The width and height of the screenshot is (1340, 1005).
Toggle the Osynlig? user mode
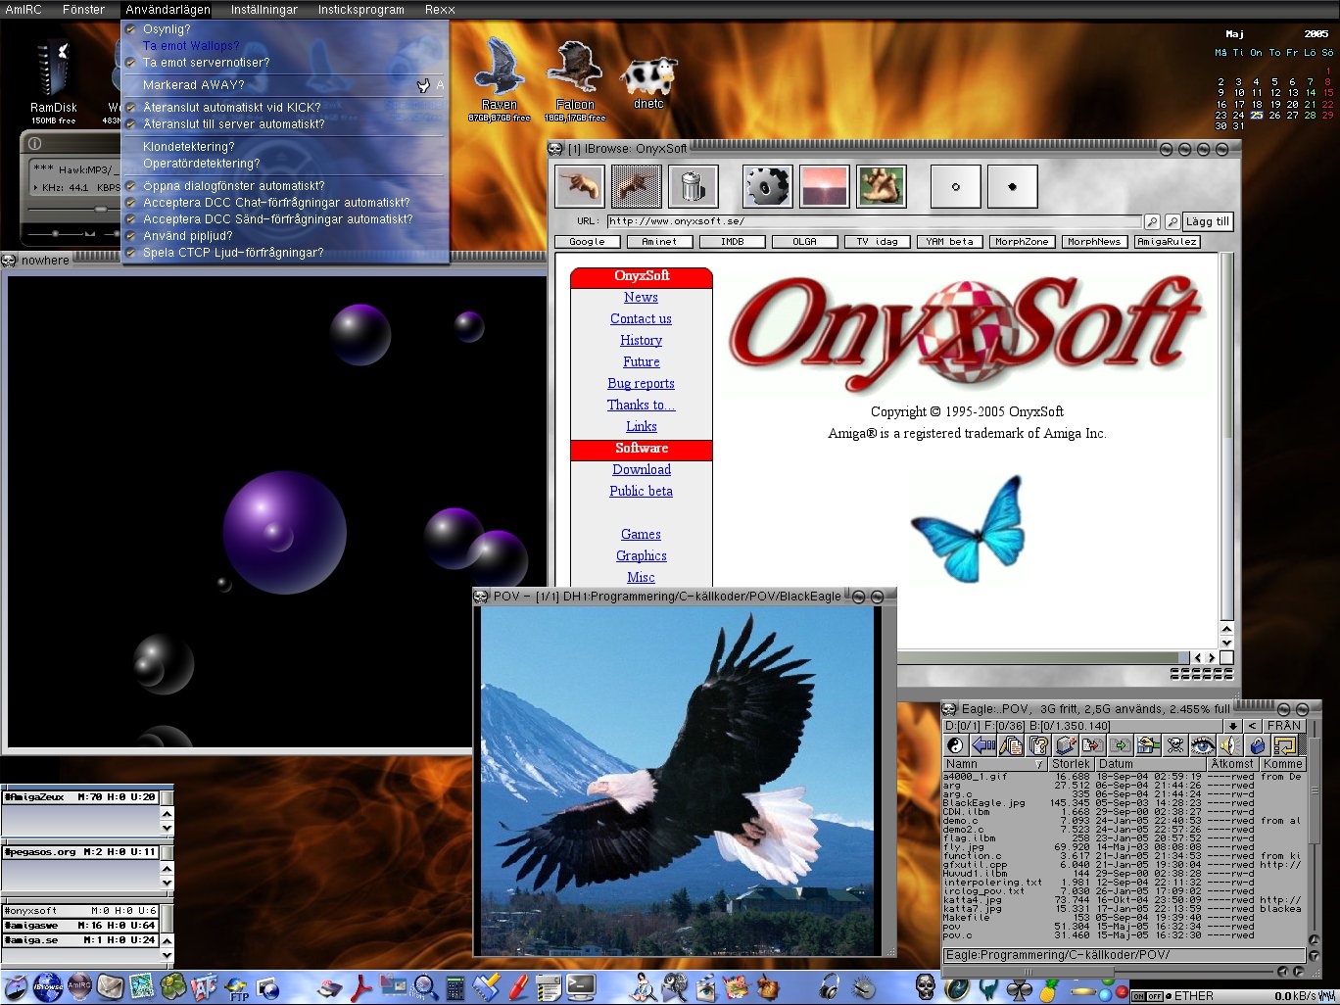(285, 29)
